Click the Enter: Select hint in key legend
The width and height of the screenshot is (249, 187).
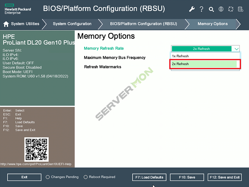pyautogui.click(x=14, y=110)
